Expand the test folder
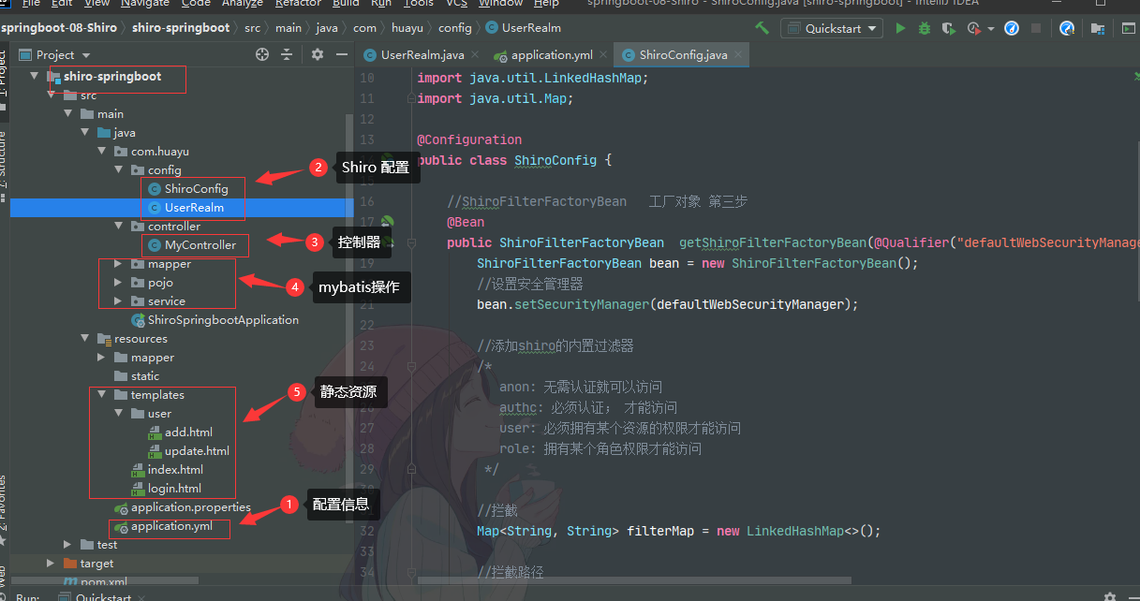Viewport: 1140px width, 601px height. click(x=67, y=545)
